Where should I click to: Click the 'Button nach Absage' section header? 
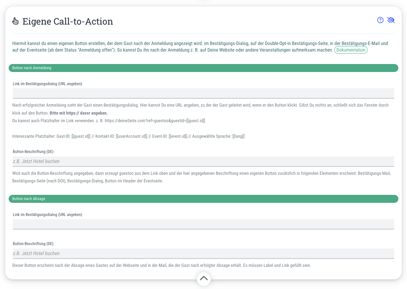[x=203, y=199]
